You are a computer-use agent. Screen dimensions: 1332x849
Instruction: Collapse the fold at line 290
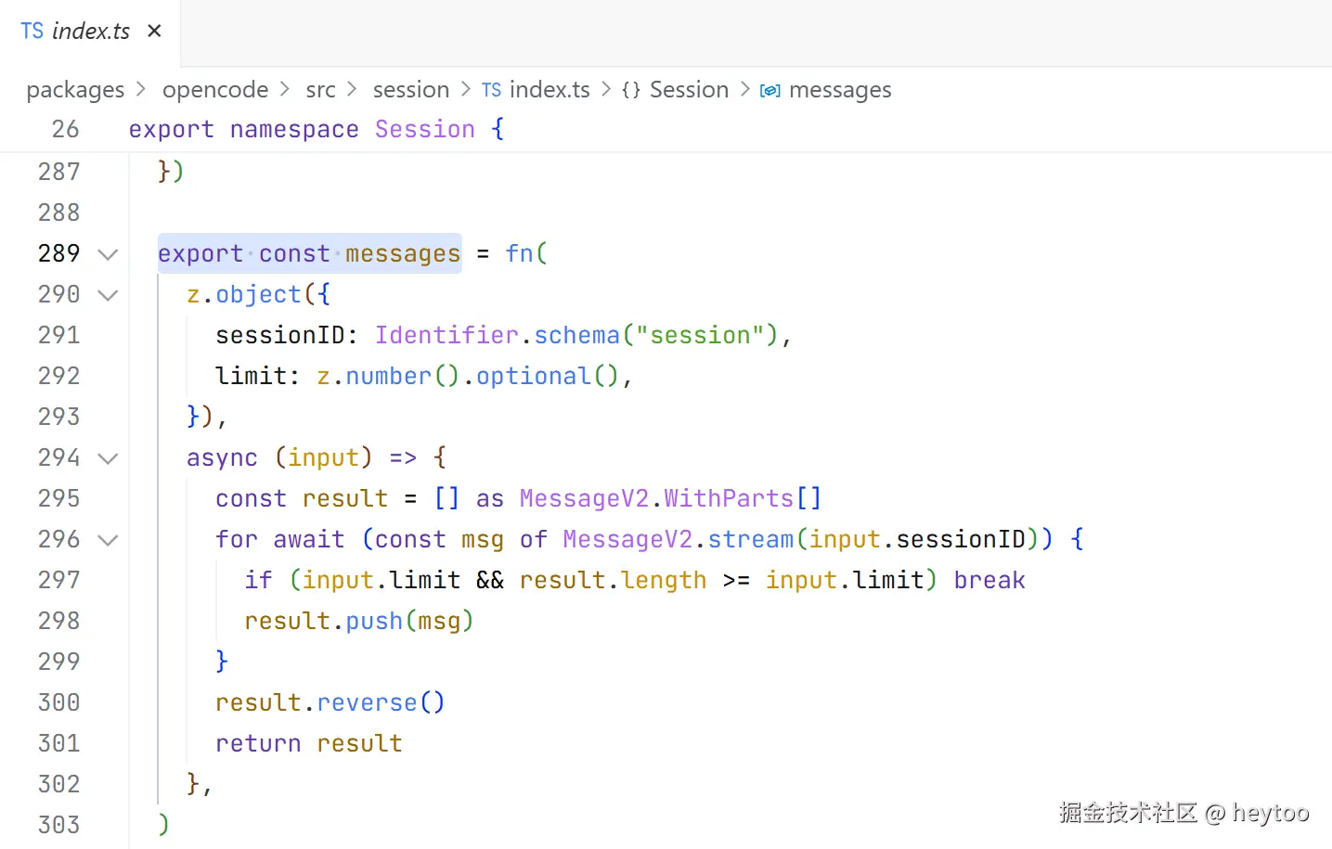click(108, 295)
